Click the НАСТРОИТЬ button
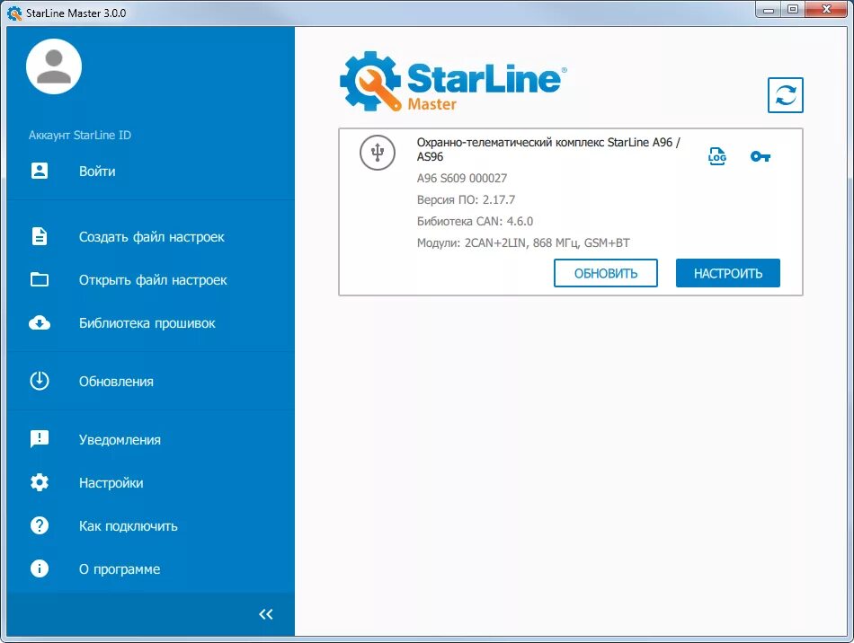Screen dimensions: 854x643 pos(727,273)
